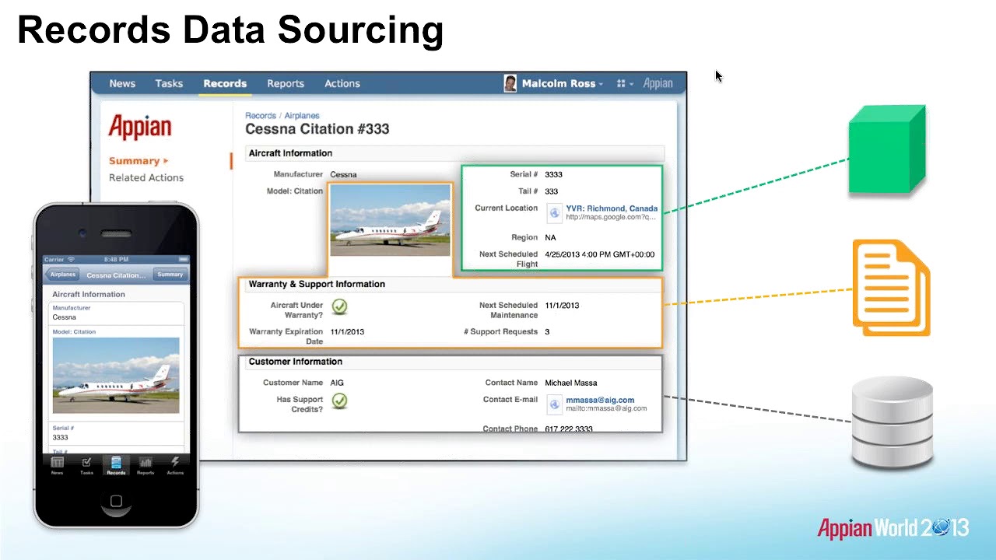Tap the Serial # 3333 row on the phone

pyautogui.click(x=116, y=432)
